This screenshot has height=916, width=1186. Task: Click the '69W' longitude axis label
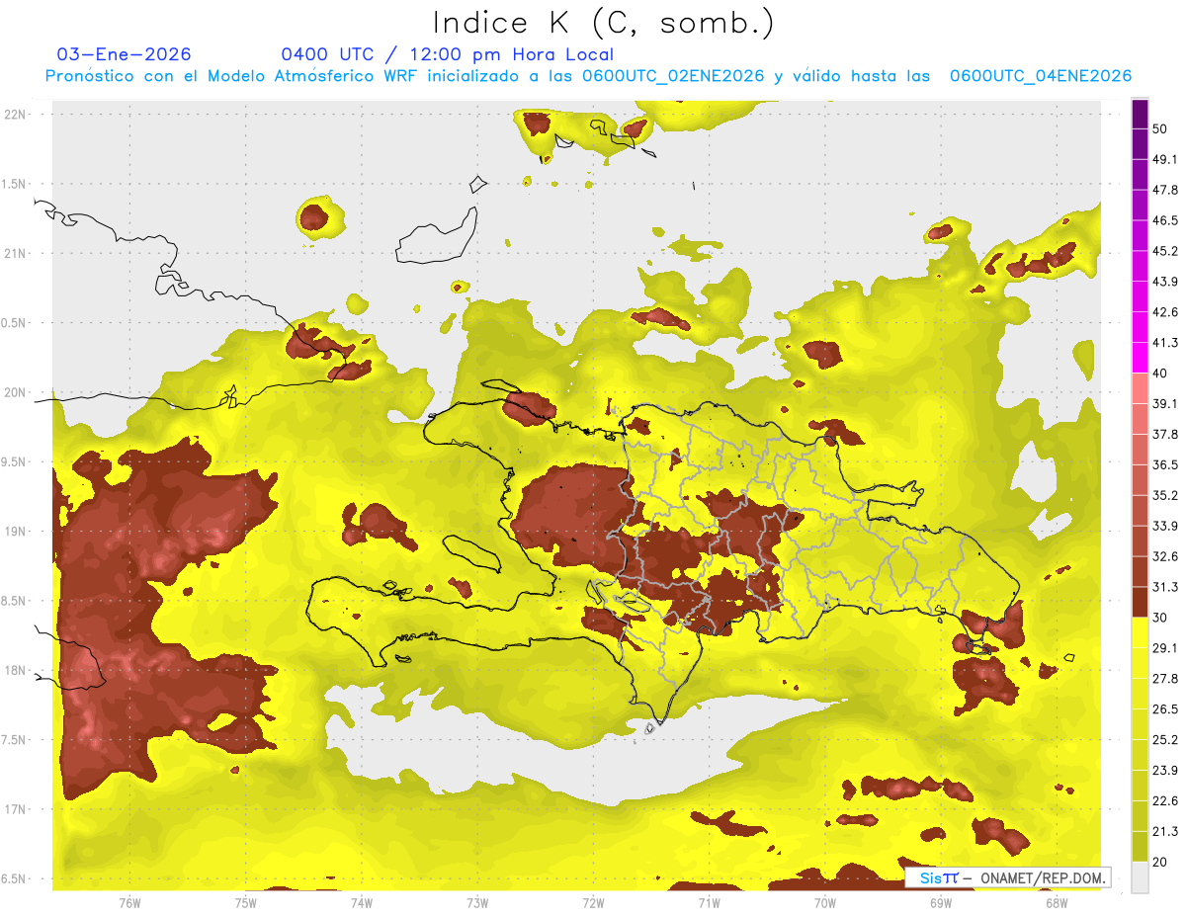point(940,903)
